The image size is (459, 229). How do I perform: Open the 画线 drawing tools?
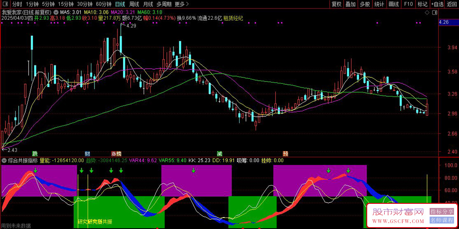coord(393,4)
